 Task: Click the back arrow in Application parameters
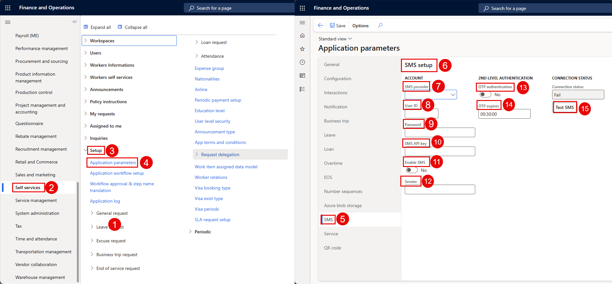[321, 25]
